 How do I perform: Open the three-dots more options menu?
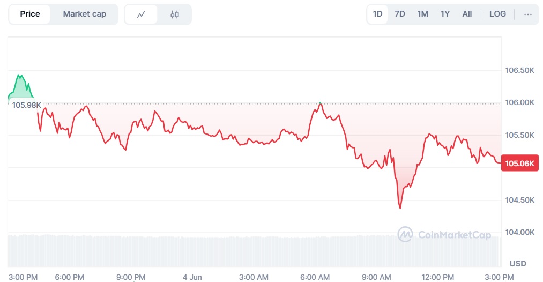pos(528,14)
